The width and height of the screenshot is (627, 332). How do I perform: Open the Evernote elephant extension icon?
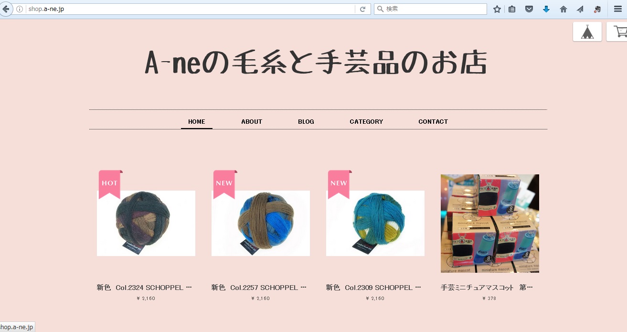click(597, 9)
